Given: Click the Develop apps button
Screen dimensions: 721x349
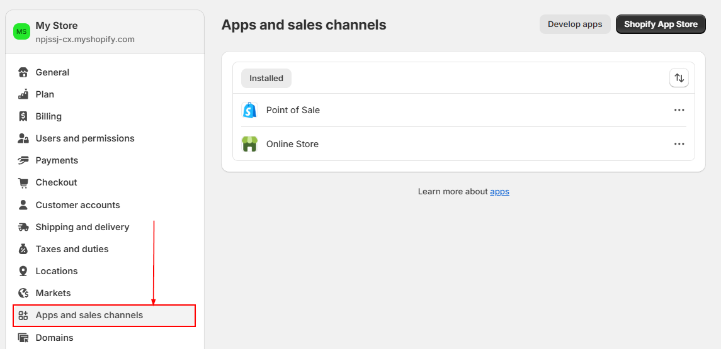Looking at the screenshot, I should point(575,25).
